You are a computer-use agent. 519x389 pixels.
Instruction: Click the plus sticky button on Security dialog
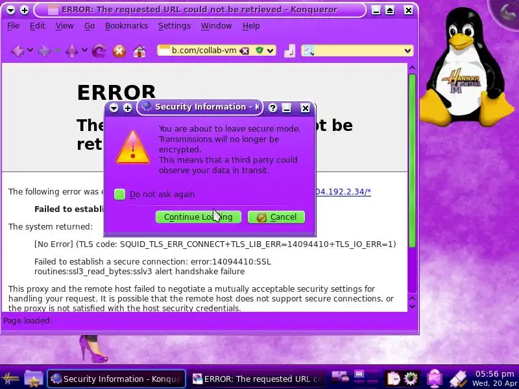(127, 108)
